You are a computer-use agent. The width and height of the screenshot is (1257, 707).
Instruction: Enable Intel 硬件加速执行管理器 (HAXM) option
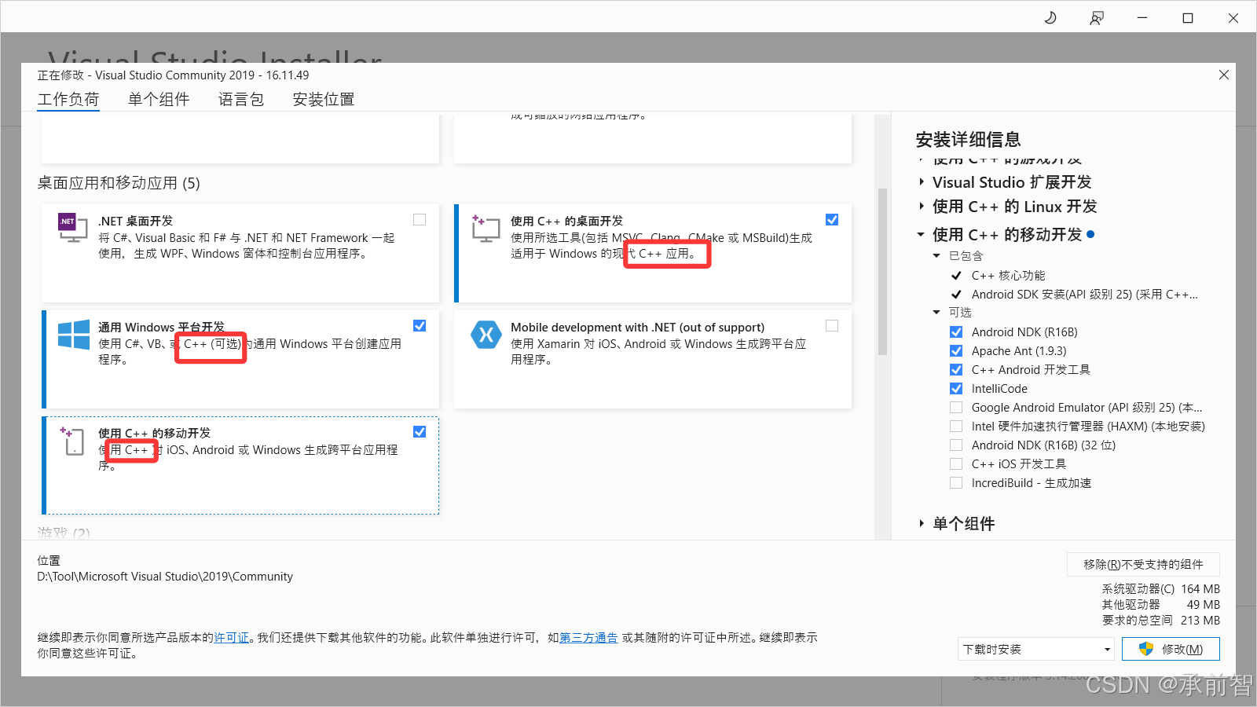[x=956, y=427]
